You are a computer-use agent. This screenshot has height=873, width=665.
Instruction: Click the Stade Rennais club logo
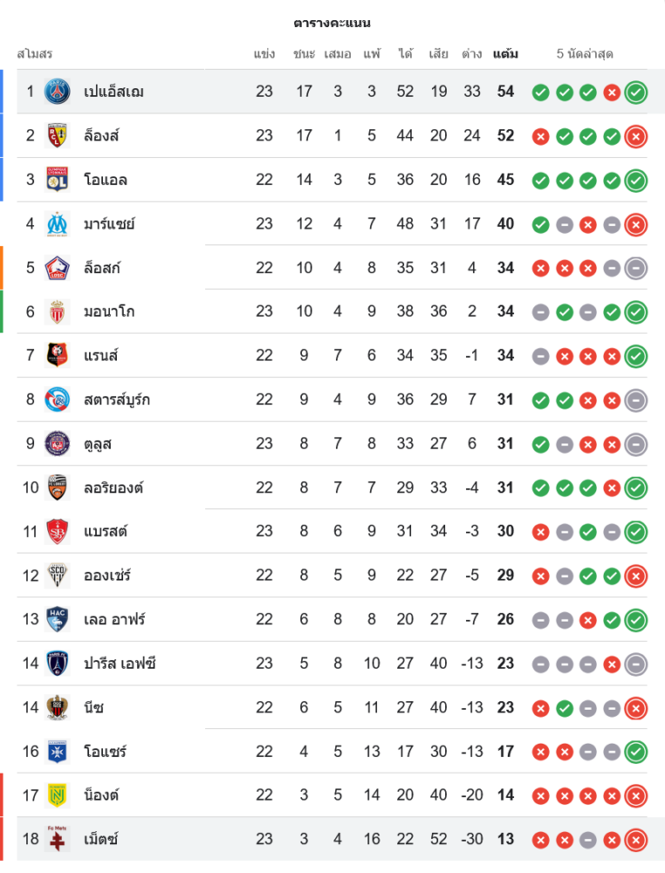click(58, 355)
